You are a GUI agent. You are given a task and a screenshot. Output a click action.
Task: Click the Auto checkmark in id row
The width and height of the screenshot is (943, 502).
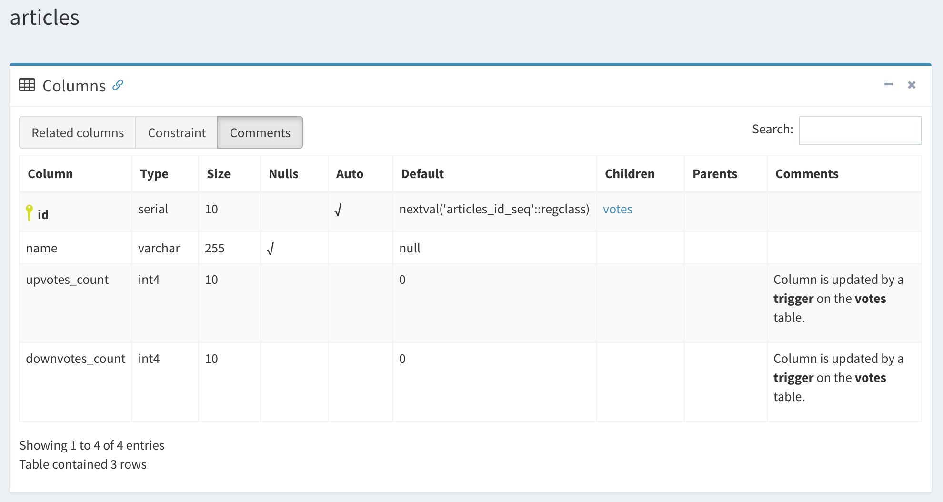pyautogui.click(x=338, y=210)
